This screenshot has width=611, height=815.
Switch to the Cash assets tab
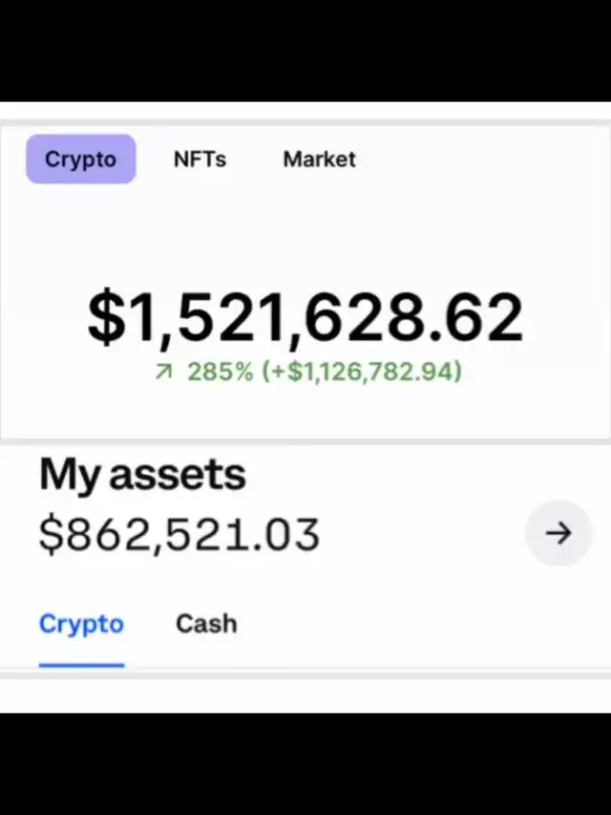coord(206,624)
